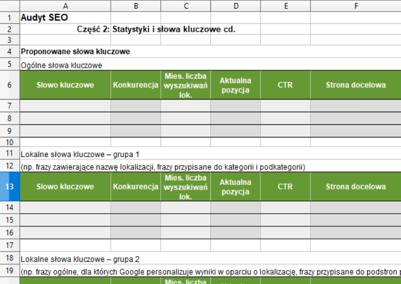The height and width of the screenshot is (284, 401).
Task: Select column A header
Action: [x=65, y=6]
